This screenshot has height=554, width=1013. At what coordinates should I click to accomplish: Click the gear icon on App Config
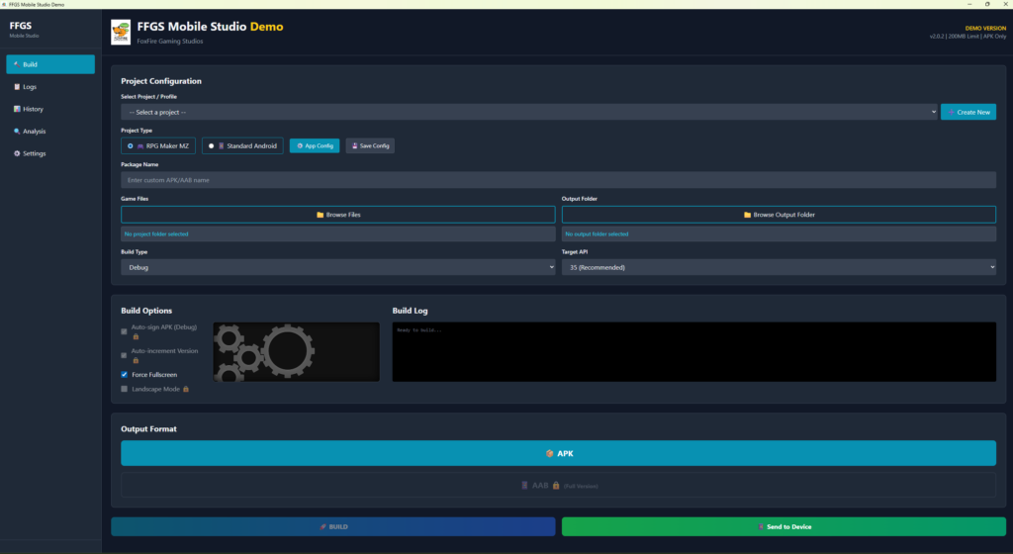(x=299, y=145)
